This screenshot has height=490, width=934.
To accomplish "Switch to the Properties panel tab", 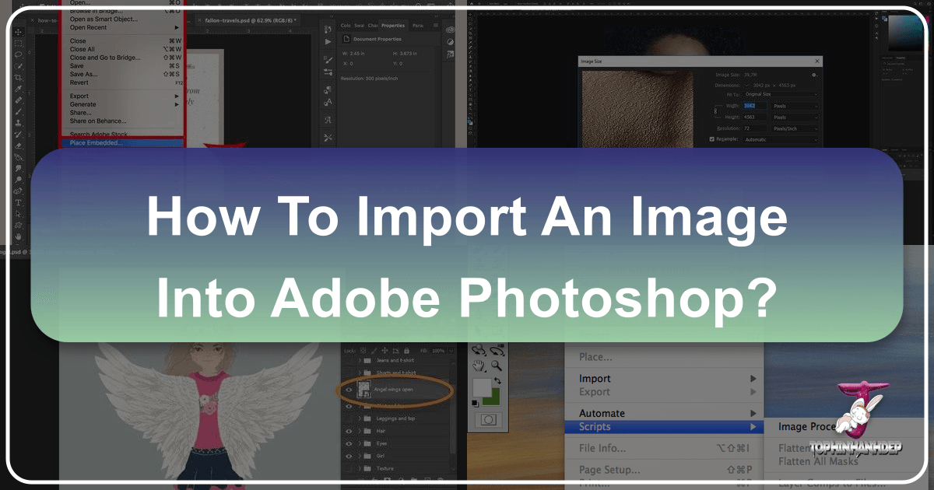I will 392,26.
